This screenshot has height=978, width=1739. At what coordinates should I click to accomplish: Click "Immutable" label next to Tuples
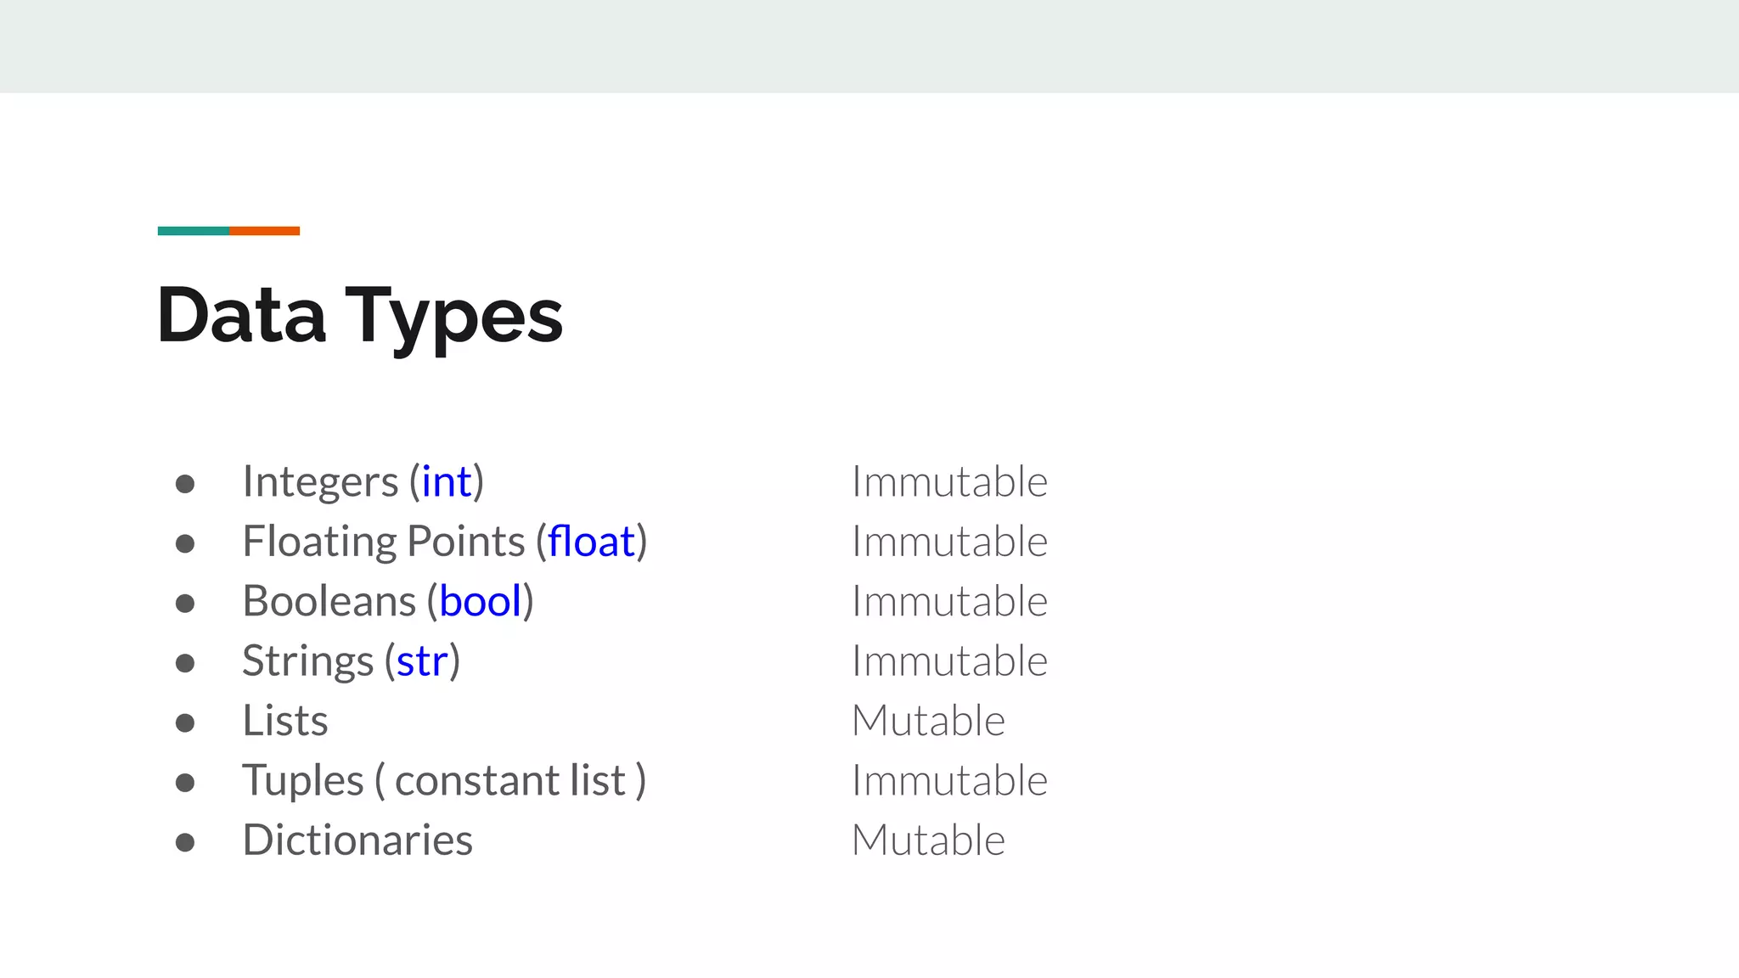pyautogui.click(x=949, y=780)
